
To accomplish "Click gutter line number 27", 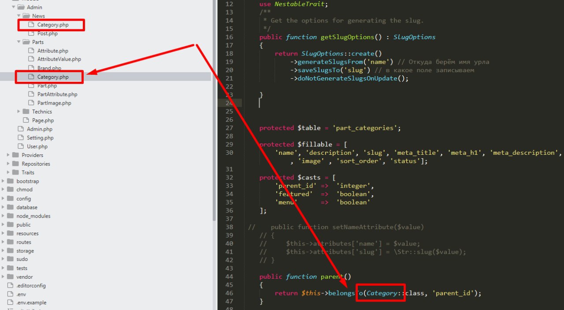I will pos(229,128).
